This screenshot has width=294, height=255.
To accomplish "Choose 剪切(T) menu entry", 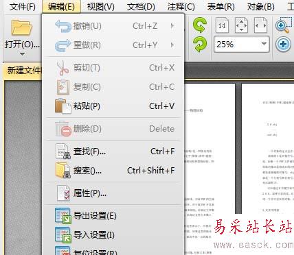I will click(x=113, y=68).
